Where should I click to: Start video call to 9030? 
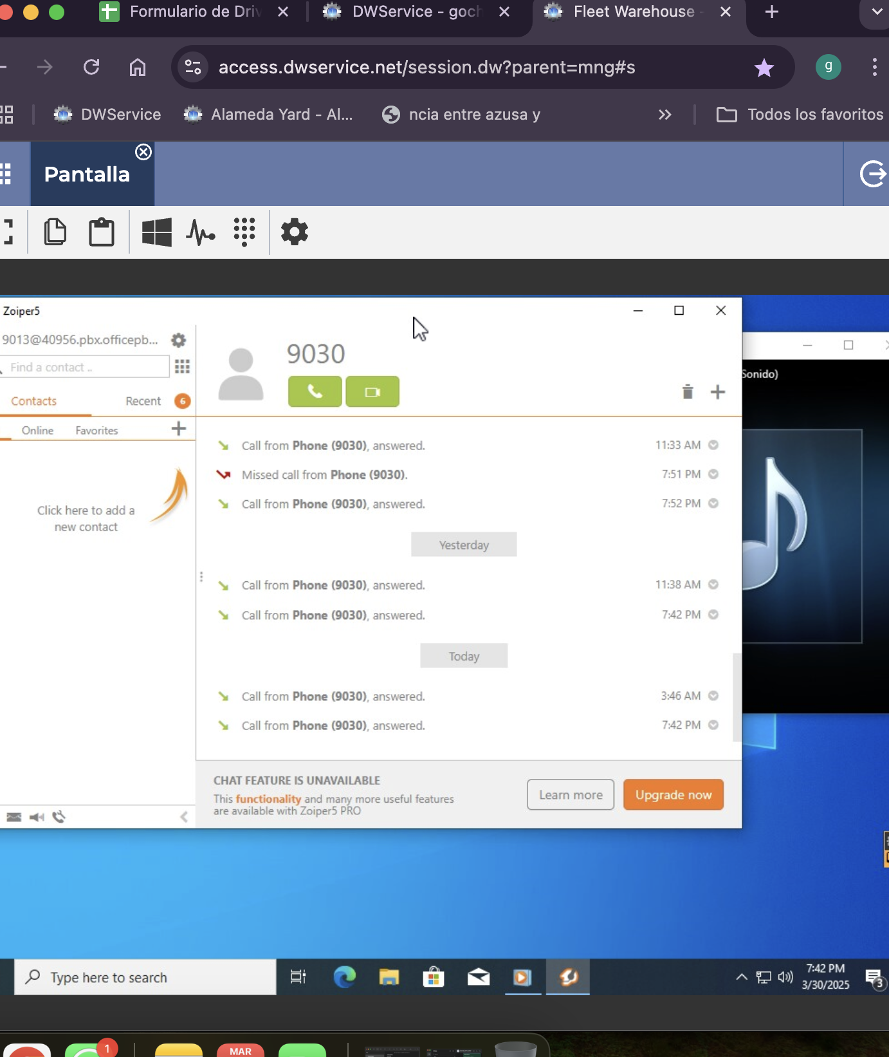[x=372, y=391]
